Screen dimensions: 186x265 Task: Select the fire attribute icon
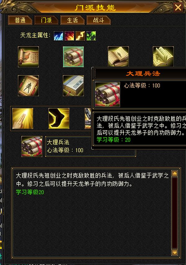(69, 36)
